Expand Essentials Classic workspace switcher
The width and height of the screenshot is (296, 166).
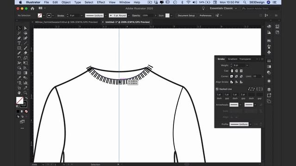(x=223, y=8)
